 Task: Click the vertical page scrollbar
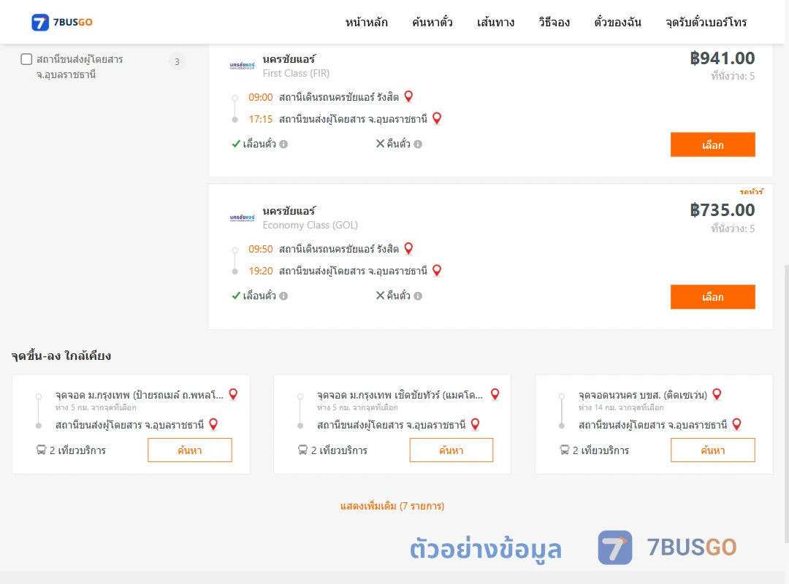click(x=786, y=402)
